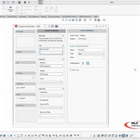Select the Content radio button sample
The height and width of the screenshot is (140, 140).
pos(17,98)
